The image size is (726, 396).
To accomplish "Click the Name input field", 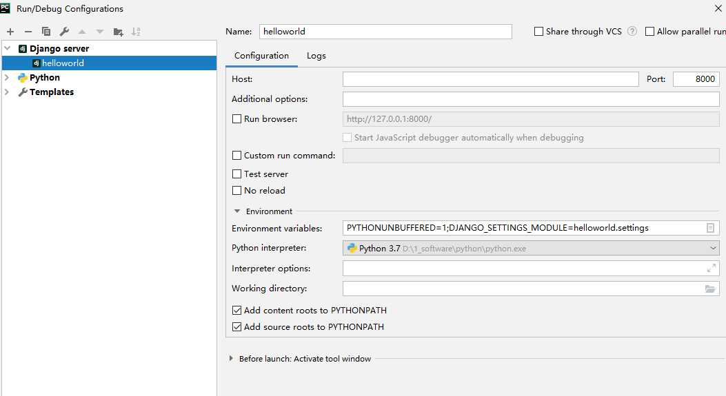I will [x=385, y=32].
